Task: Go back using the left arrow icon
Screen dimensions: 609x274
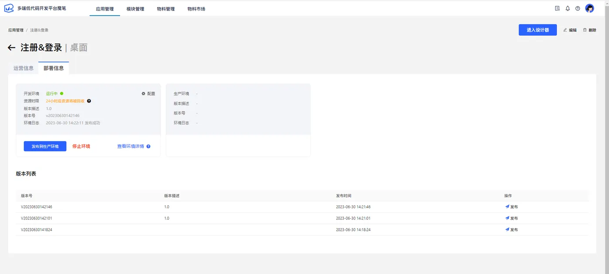Action: point(12,48)
